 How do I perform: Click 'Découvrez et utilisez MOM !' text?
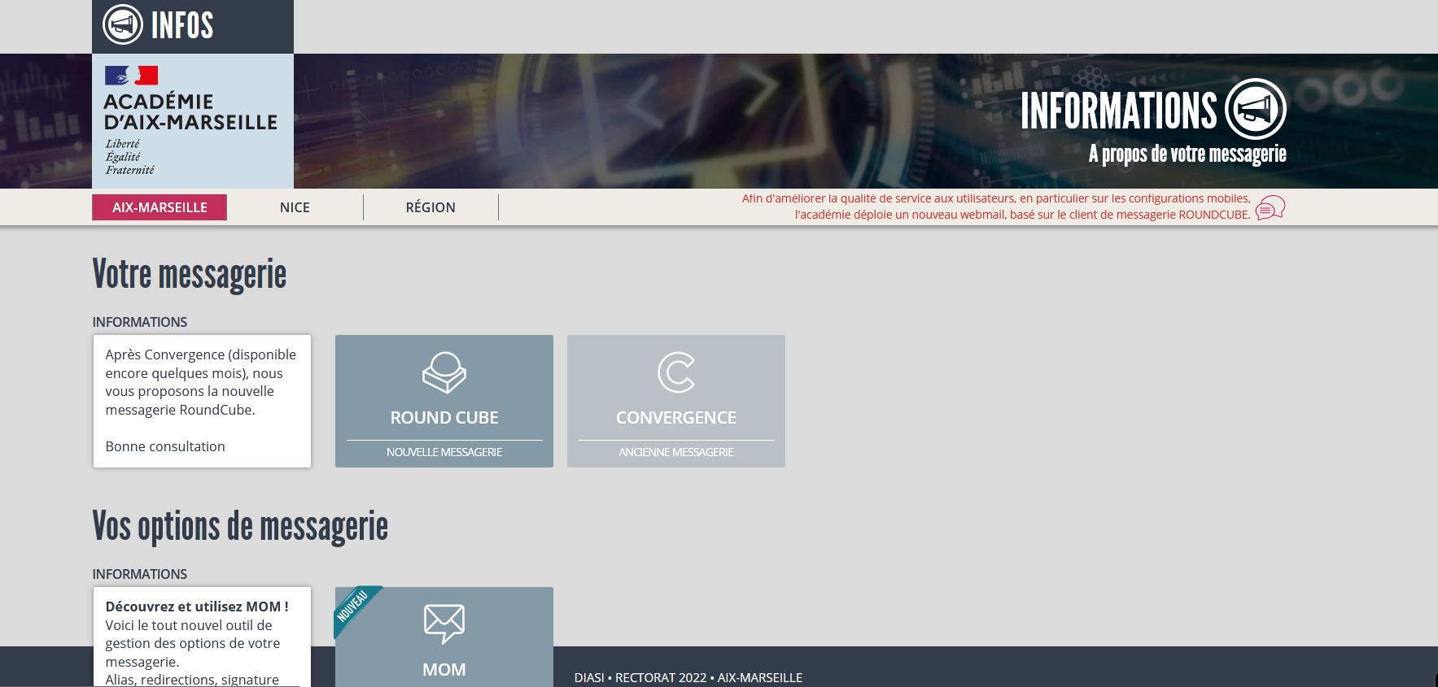point(197,607)
